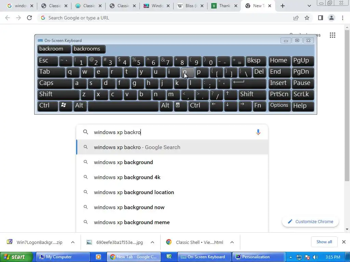Expand hidden system tray icons arrow
This screenshot has width=350, height=262.
pos(291,257)
